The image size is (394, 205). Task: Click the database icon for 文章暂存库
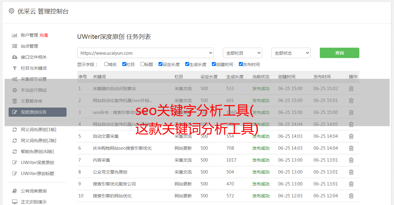[x=14, y=101]
